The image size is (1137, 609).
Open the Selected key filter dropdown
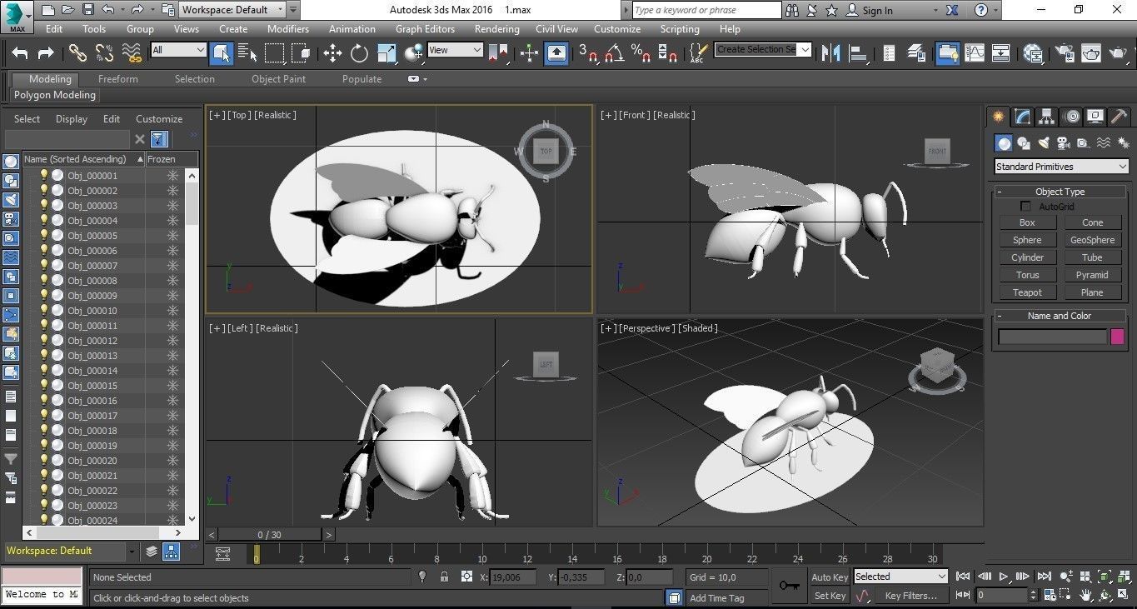[x=901, y=577]
